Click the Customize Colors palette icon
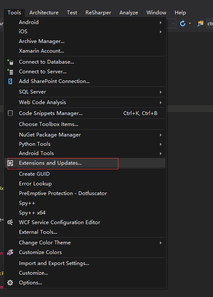Screen dimensions: 213x297 (x=10, y=252)
